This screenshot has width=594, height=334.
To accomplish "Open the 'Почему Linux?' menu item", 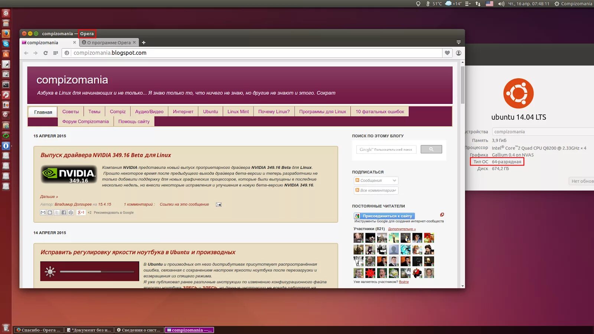I will click(x=274, y=112).
